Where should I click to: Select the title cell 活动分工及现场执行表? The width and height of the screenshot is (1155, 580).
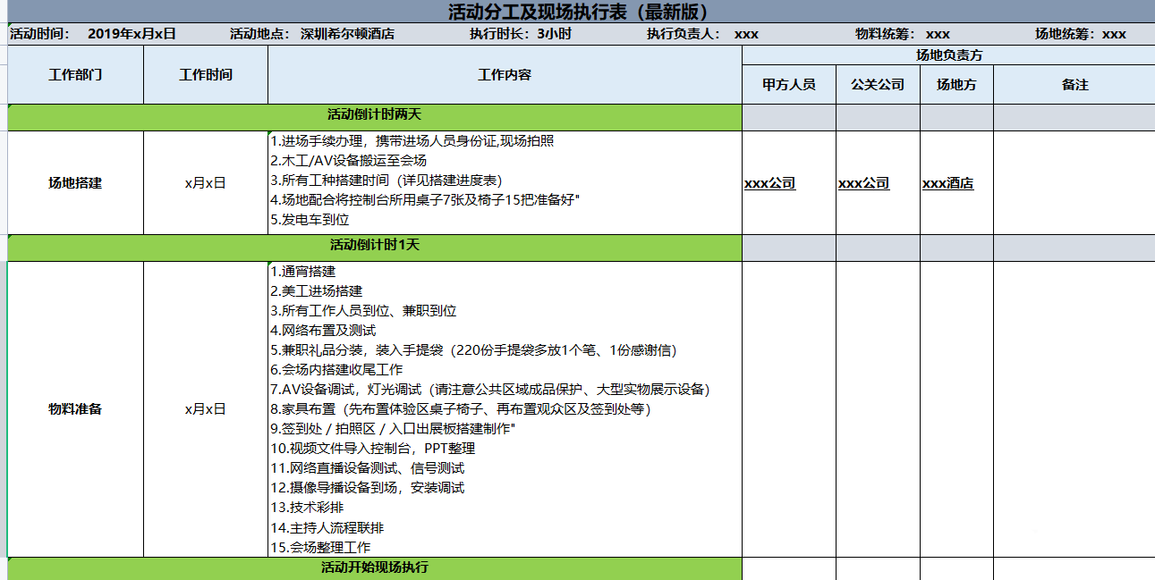pyautogui.click(x=578, y=12)
